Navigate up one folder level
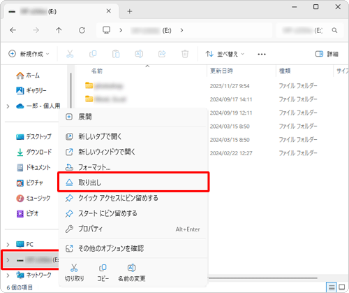349x293 pixels. (x=59, y=30)
